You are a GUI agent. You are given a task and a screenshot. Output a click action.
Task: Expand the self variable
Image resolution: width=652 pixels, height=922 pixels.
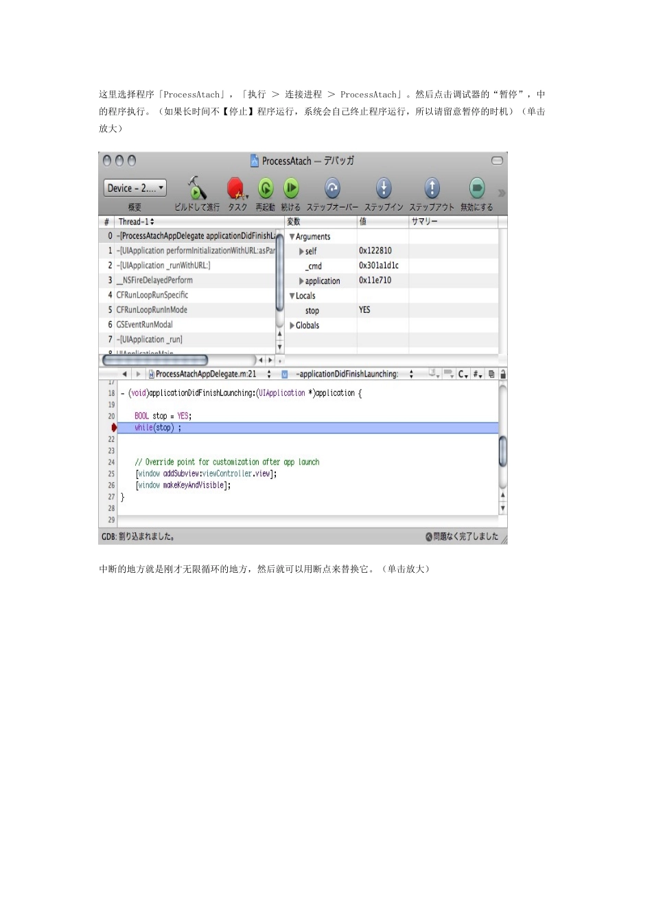[301, 252]
